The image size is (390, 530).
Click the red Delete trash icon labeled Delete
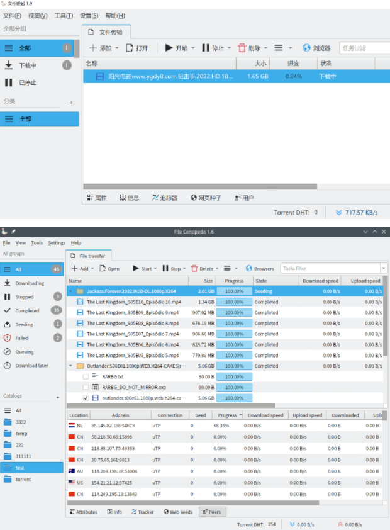pyautogui.click(x=194, y=269)
